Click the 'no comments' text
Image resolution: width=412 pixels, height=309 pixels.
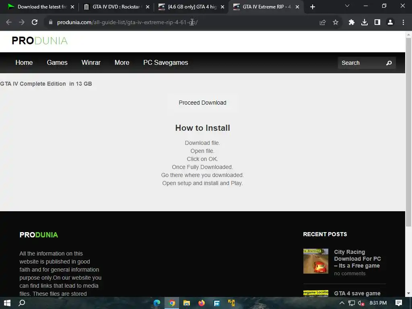pos(350,274)
